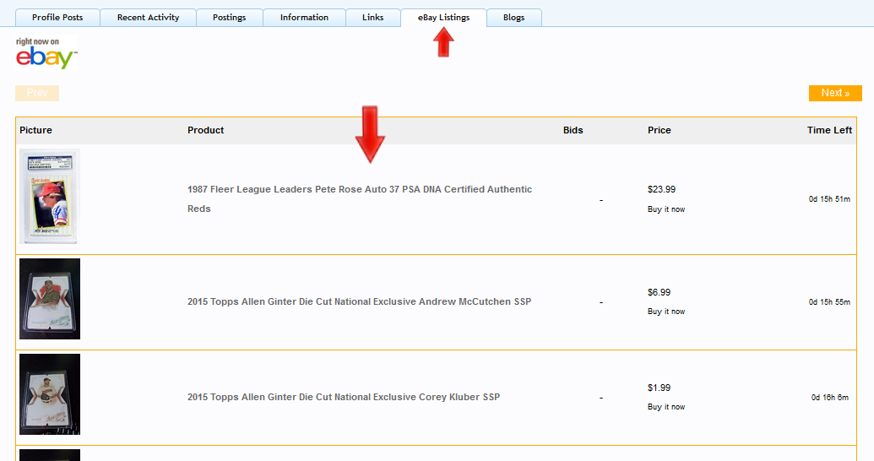Click the 0d 16h 6m time left
The image size is (874, 461).
point(830,398)
